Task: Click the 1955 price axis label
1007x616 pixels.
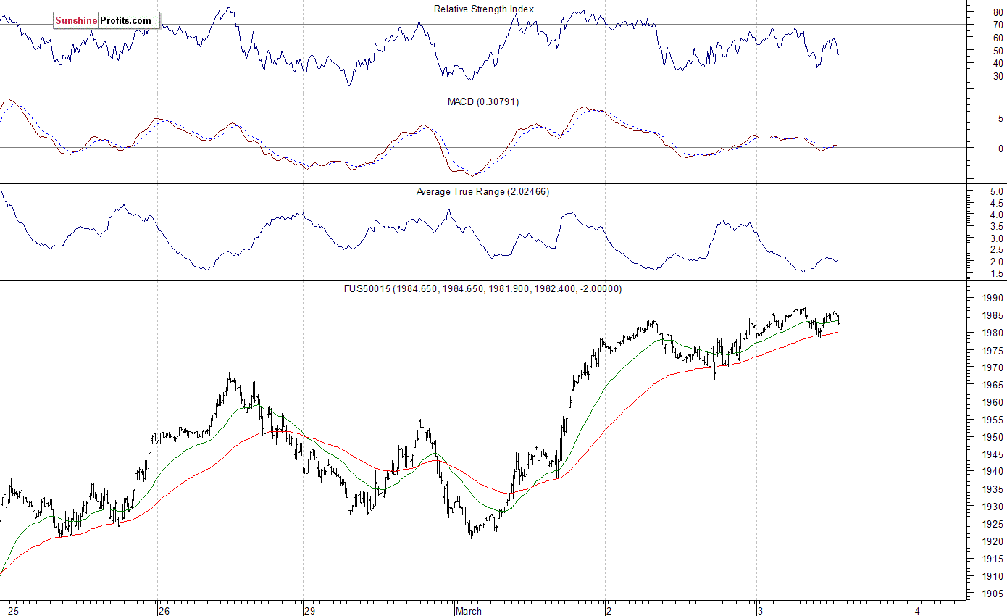Action: pos(992,420)
